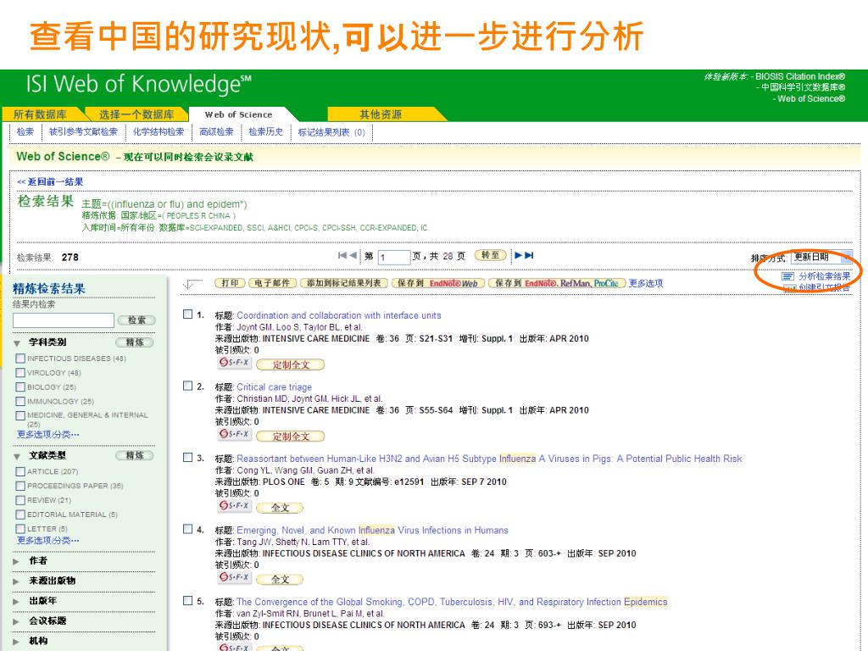This screenshot has height=651, width=868.
Task: Click the 结果内检索 text field
Action: 63,320
